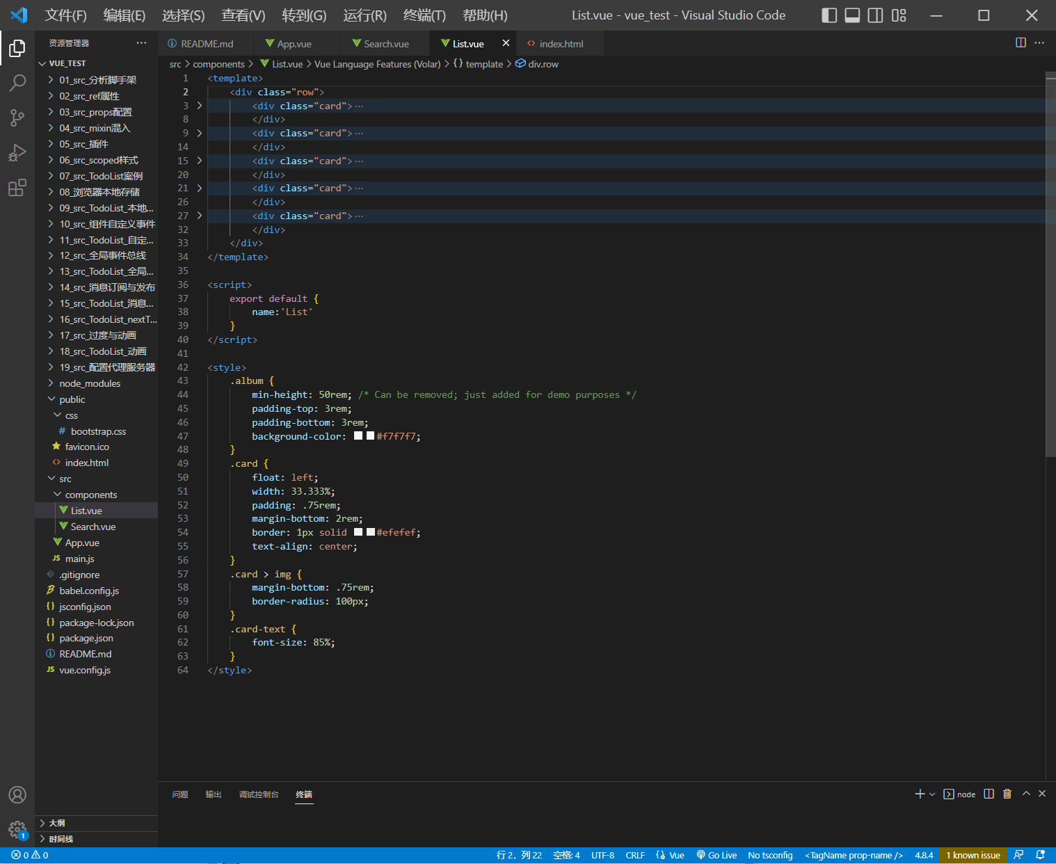Switch to Search.vue editor tab
This screenshot has height=864, width=1056.
pos(386,43)
